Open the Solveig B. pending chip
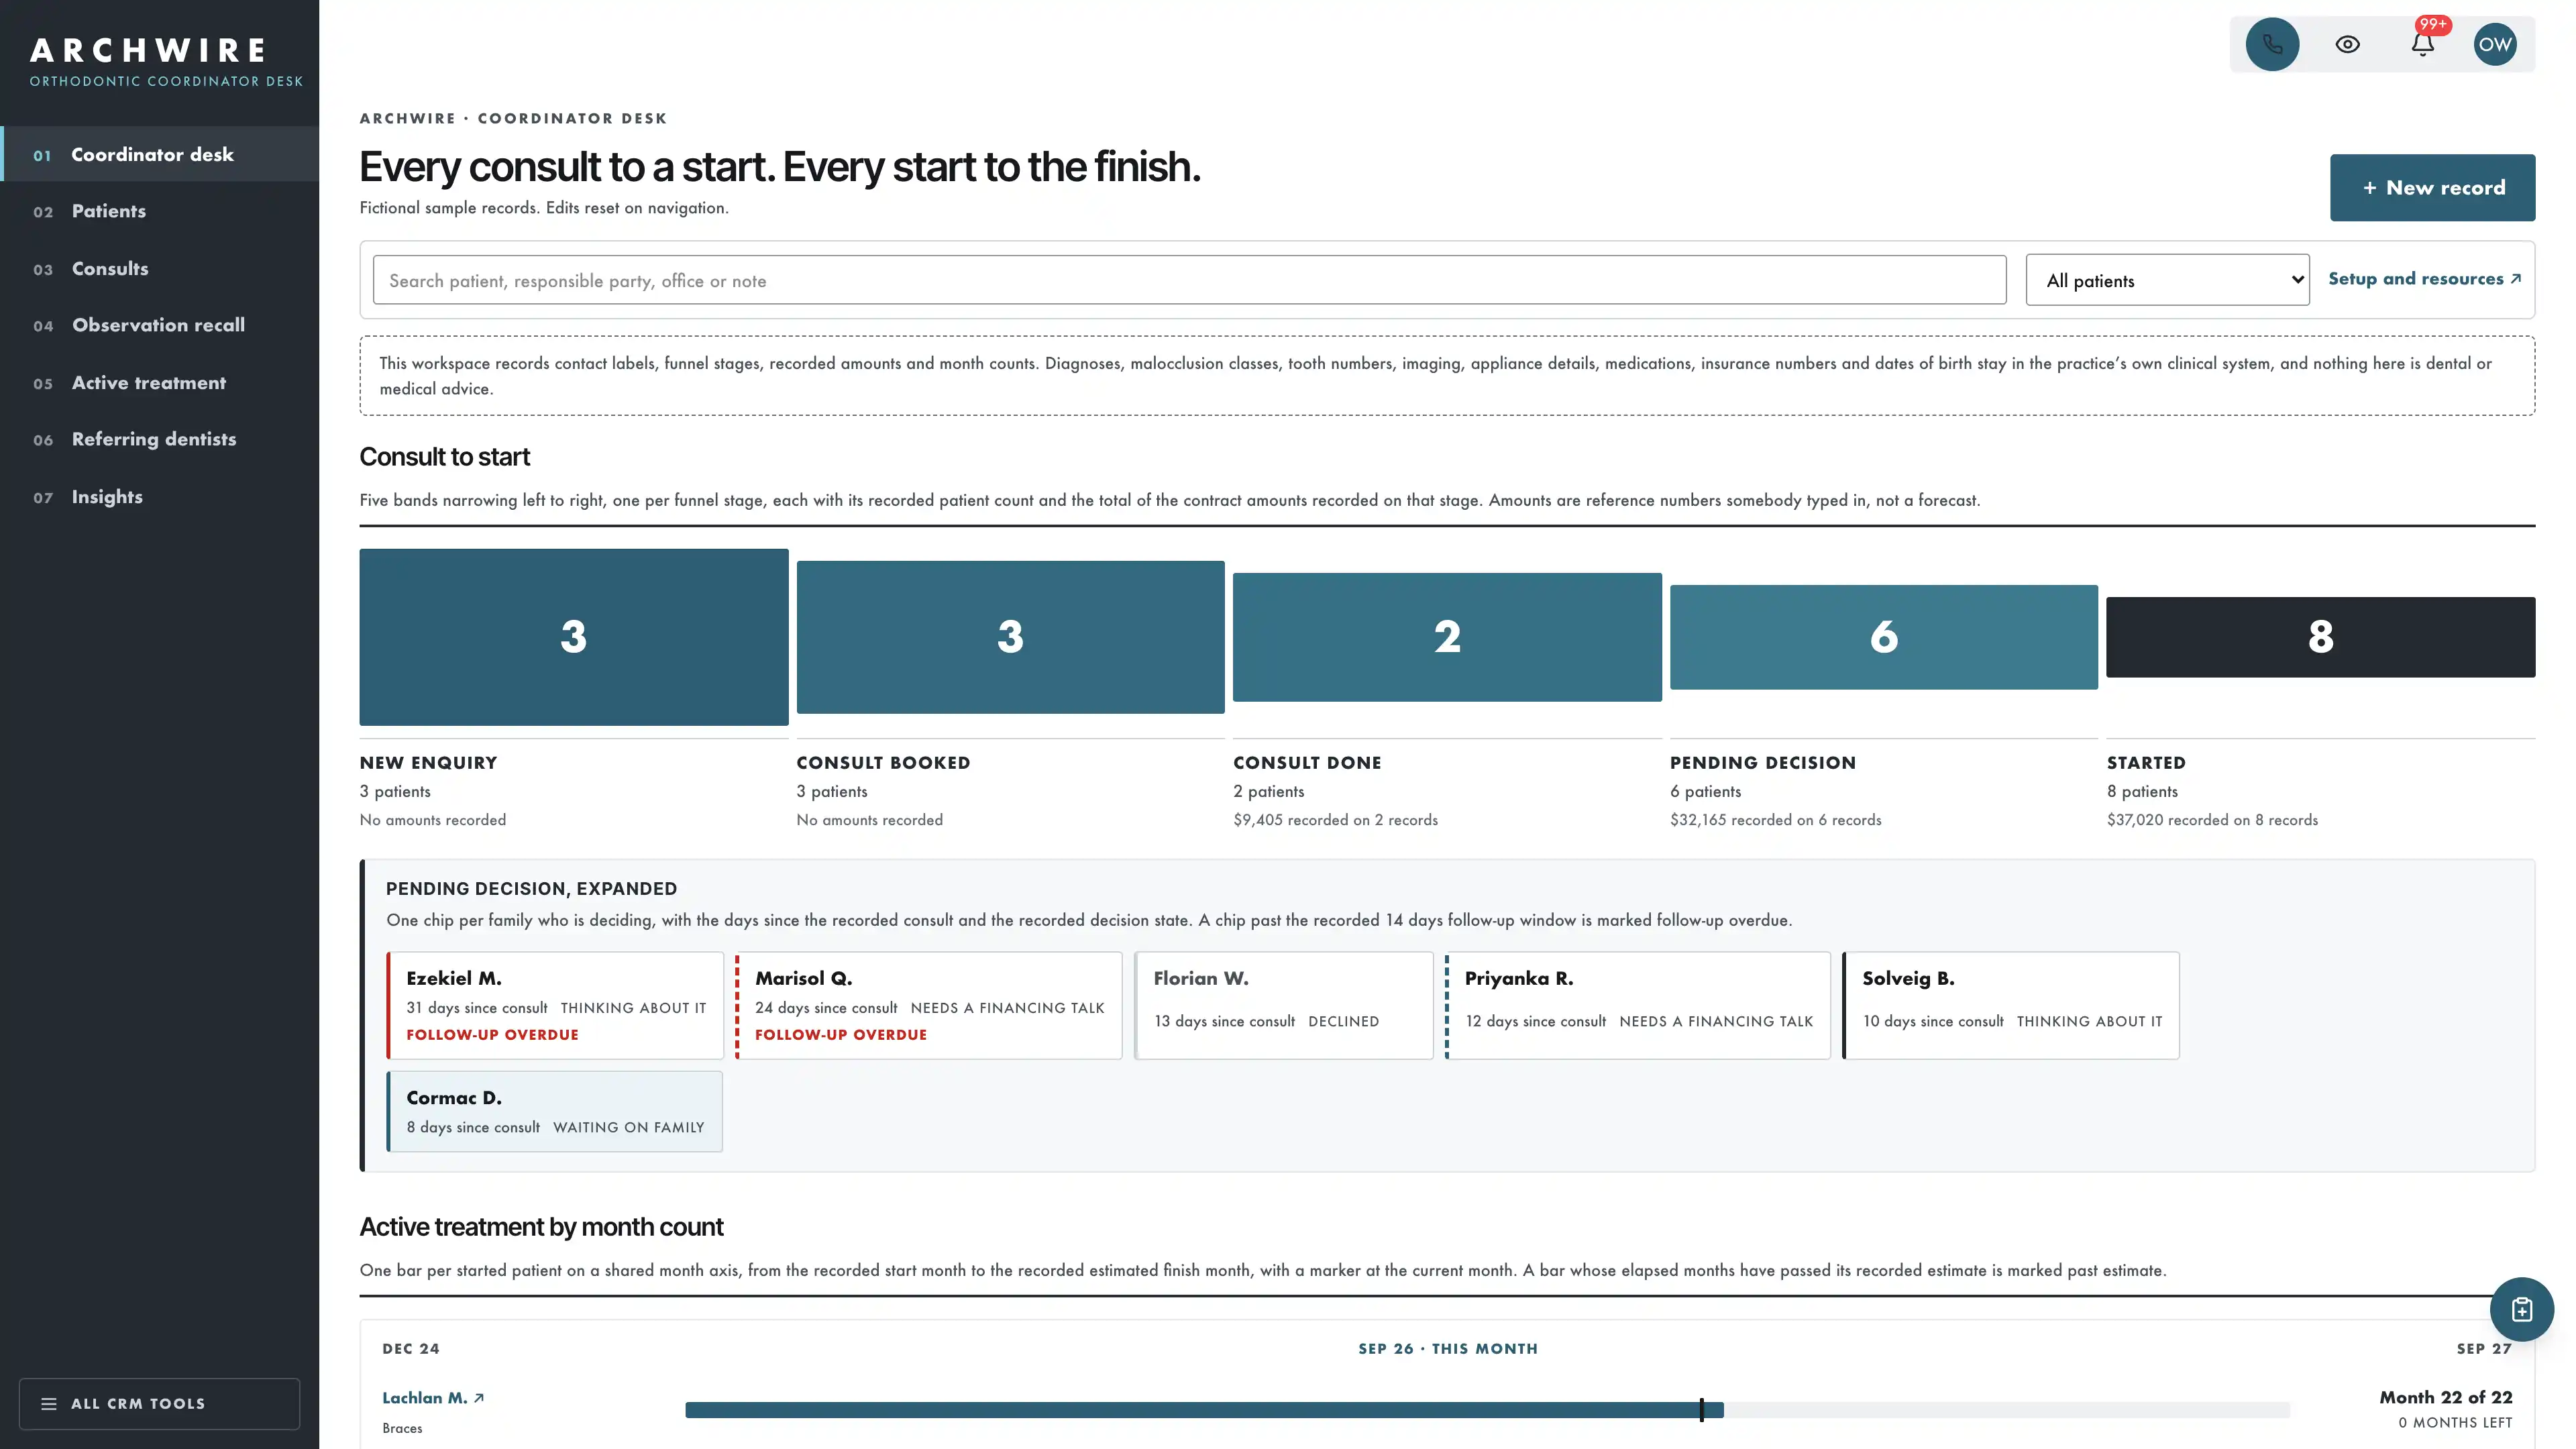This screenshot has width=2576, height=1449. coord(2011,1005)
